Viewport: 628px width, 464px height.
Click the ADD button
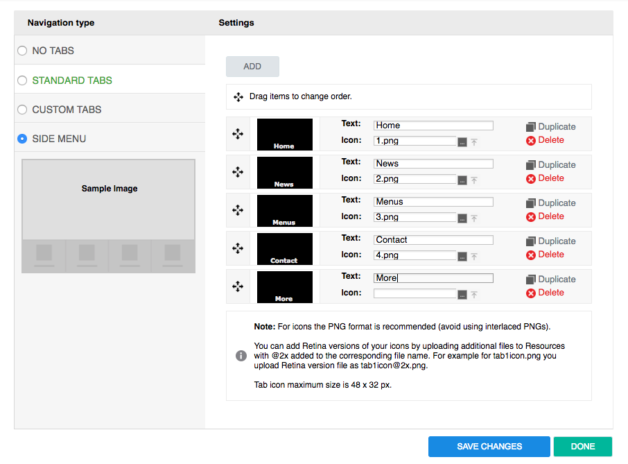click(252, 67)
